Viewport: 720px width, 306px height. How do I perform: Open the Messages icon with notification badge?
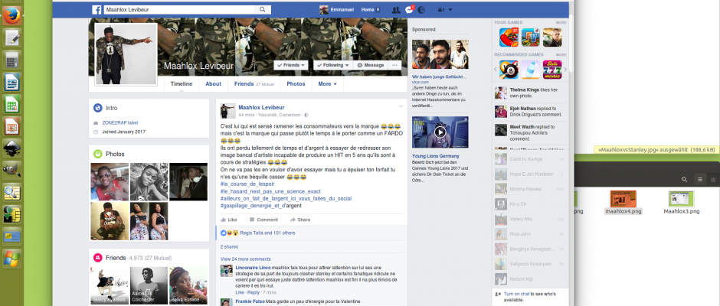tap(409, 9)
